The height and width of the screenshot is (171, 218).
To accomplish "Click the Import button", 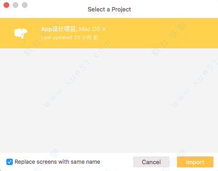I will click(195, 162).
